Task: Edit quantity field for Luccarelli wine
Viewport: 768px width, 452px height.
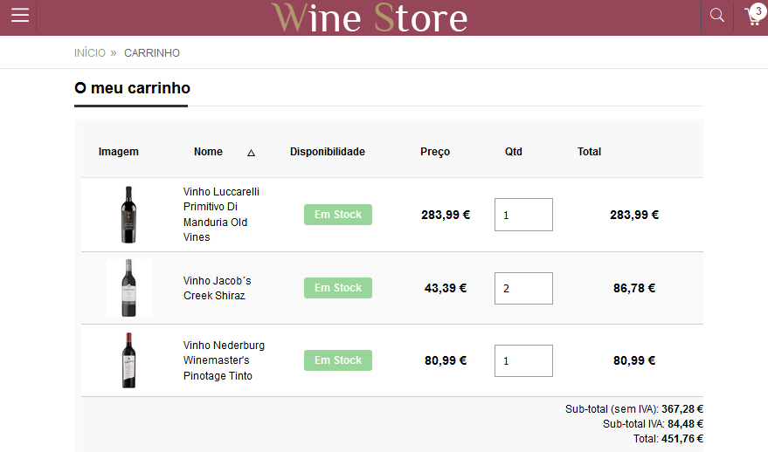Action: coord(523,215)
